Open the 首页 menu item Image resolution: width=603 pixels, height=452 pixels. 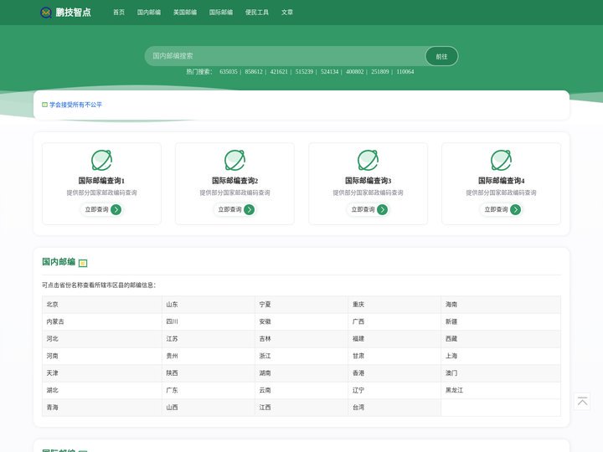tap(119, 13)
